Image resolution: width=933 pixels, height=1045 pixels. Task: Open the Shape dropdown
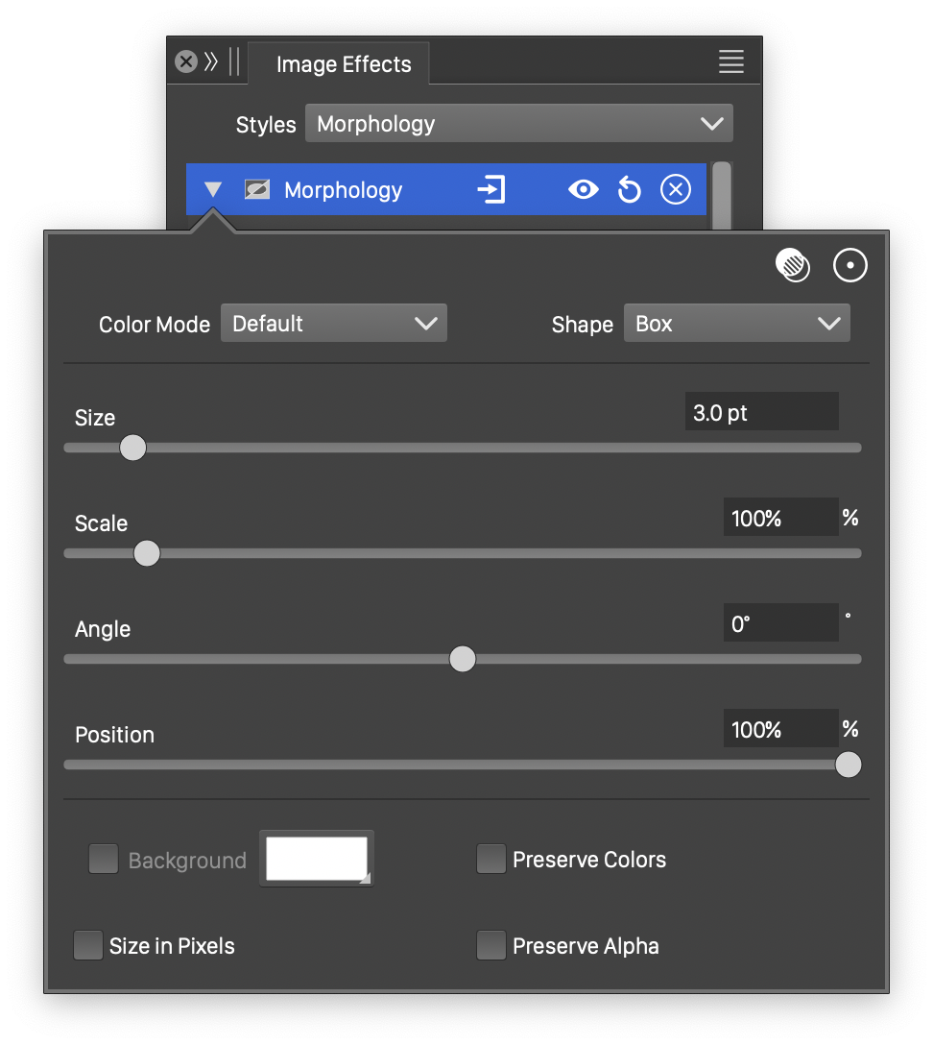pos(736,324)
